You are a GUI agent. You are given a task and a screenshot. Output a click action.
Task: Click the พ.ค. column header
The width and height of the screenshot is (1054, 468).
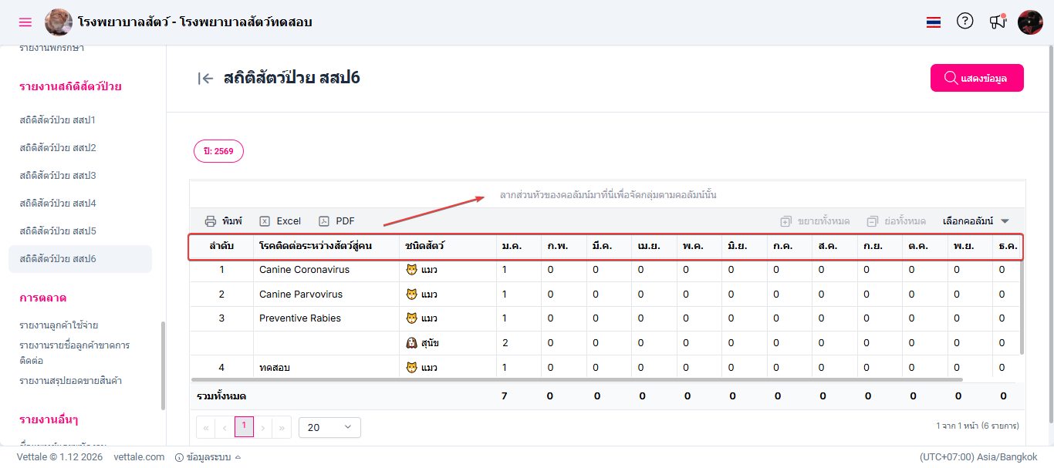(699, 246)
